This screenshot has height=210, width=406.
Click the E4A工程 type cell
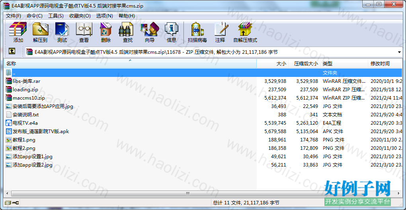pyautogui.click(x=332, y=123)
